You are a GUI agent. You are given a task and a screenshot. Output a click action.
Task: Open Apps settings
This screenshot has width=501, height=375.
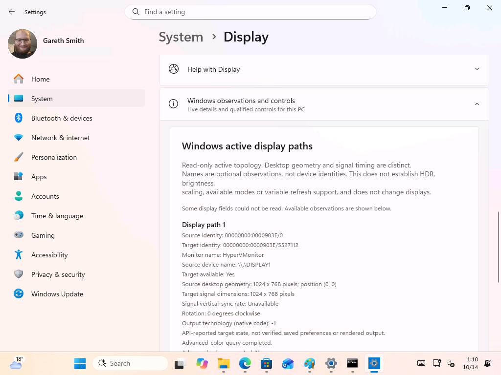(x=76, y=177)
